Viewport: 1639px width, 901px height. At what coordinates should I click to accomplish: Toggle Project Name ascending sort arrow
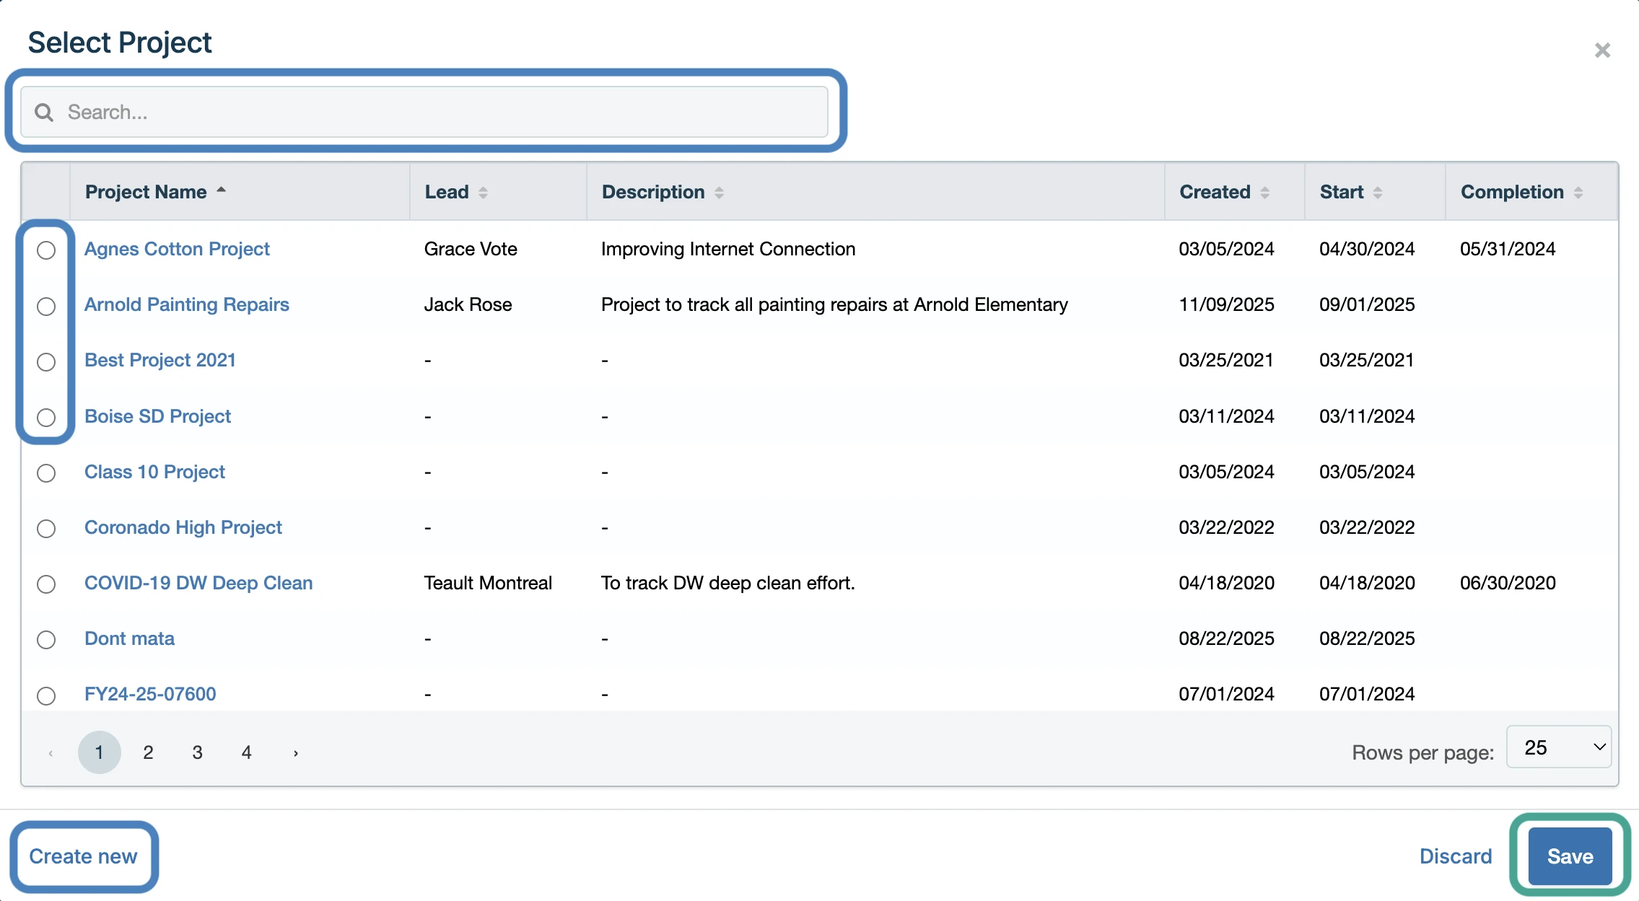pyautogui.click(x=222, y=190)
